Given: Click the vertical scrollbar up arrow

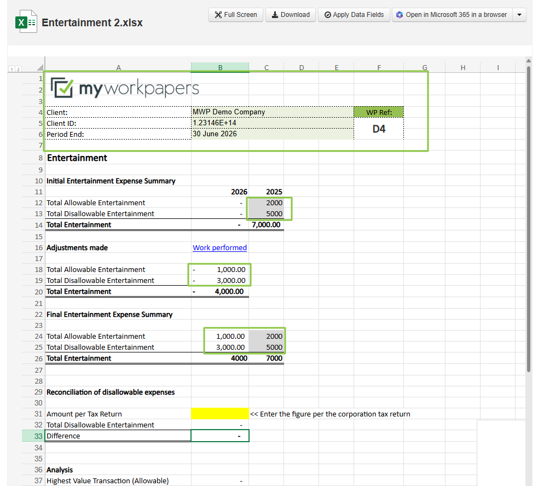Looking at the screenshot, I should pyautogui.click(x=528, y=61).
